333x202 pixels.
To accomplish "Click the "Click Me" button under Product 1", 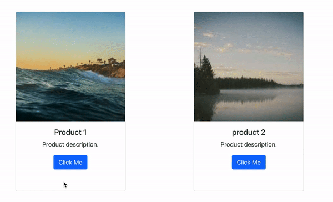I will pos(70,162).
